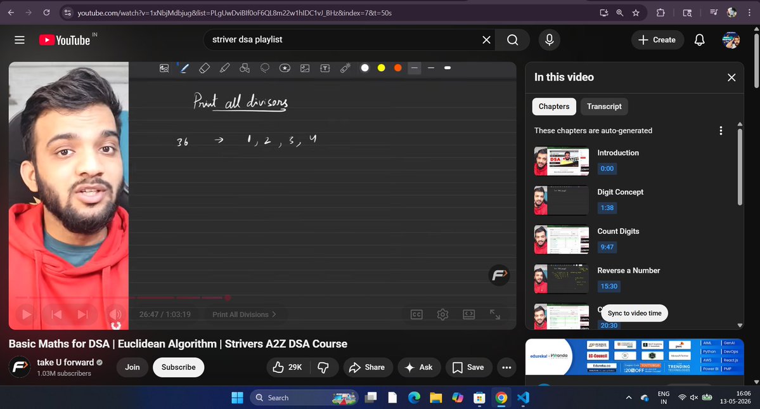Image resolution: width=760 pixels, height=409 pixels.
Task: Click the Sync to video time button
Action: click(x=634, y=313)
